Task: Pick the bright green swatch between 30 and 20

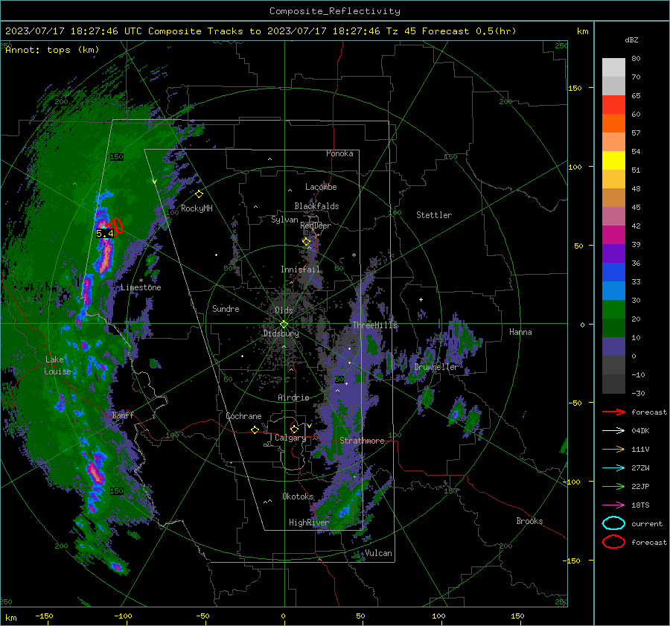Action: pyautogui.click(x=613, y=309)
